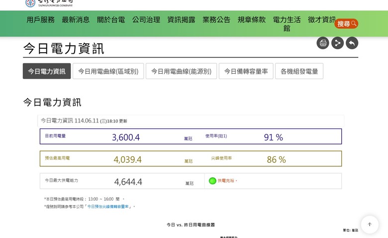Click the 目前用電量 label
The image size is (388, 238).
(55, 136)
